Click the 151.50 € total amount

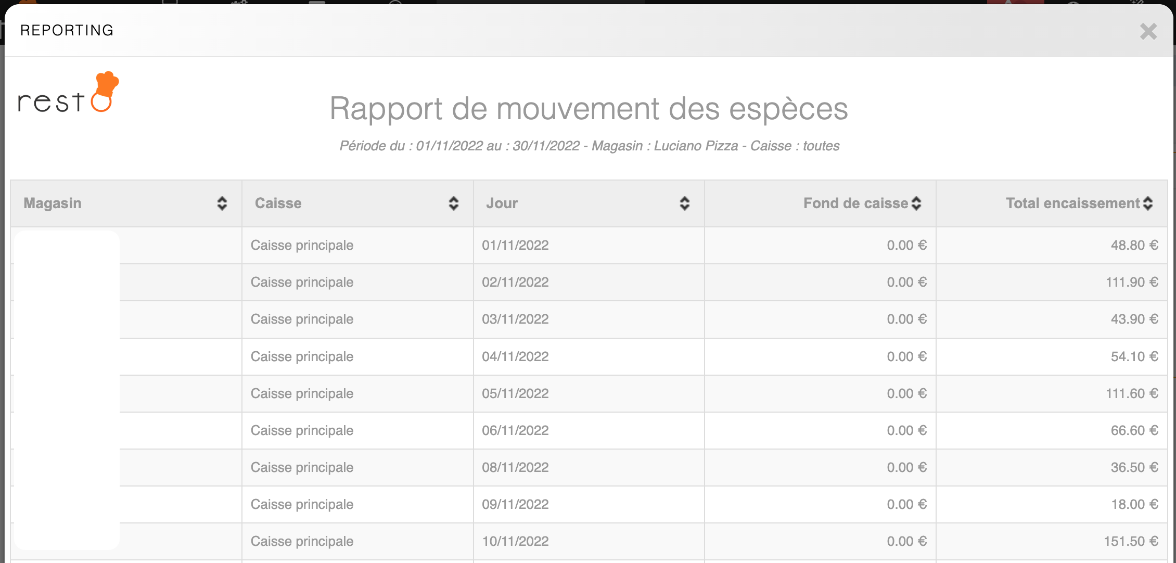(1131, 542)
